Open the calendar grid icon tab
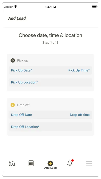 (31, 163)
